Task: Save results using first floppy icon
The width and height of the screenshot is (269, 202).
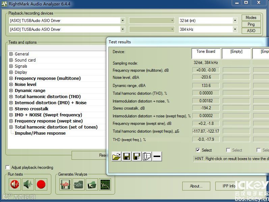Action: coord(127,156)
